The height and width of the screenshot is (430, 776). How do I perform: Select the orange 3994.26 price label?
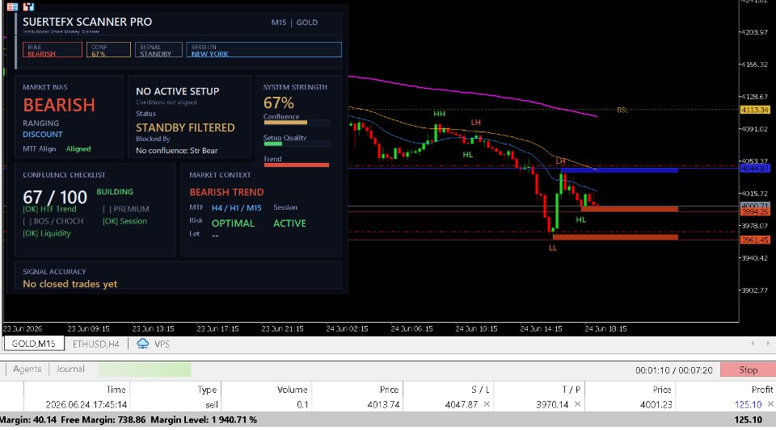(755, 212)
